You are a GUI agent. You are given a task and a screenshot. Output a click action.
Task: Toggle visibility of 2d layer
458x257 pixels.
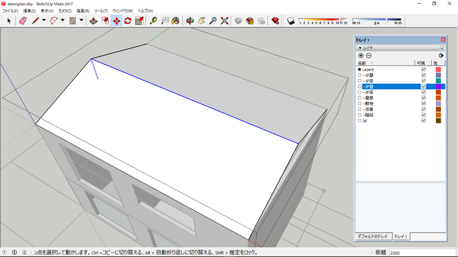tap(424, 120)
